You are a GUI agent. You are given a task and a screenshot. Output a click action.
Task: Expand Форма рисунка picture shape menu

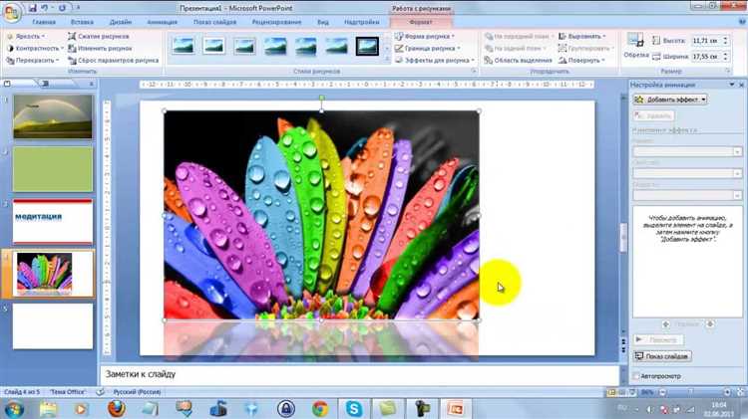(425, 36)
